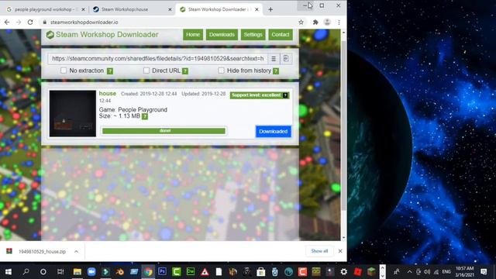Show hidden system tray icons

pos(409,272)
